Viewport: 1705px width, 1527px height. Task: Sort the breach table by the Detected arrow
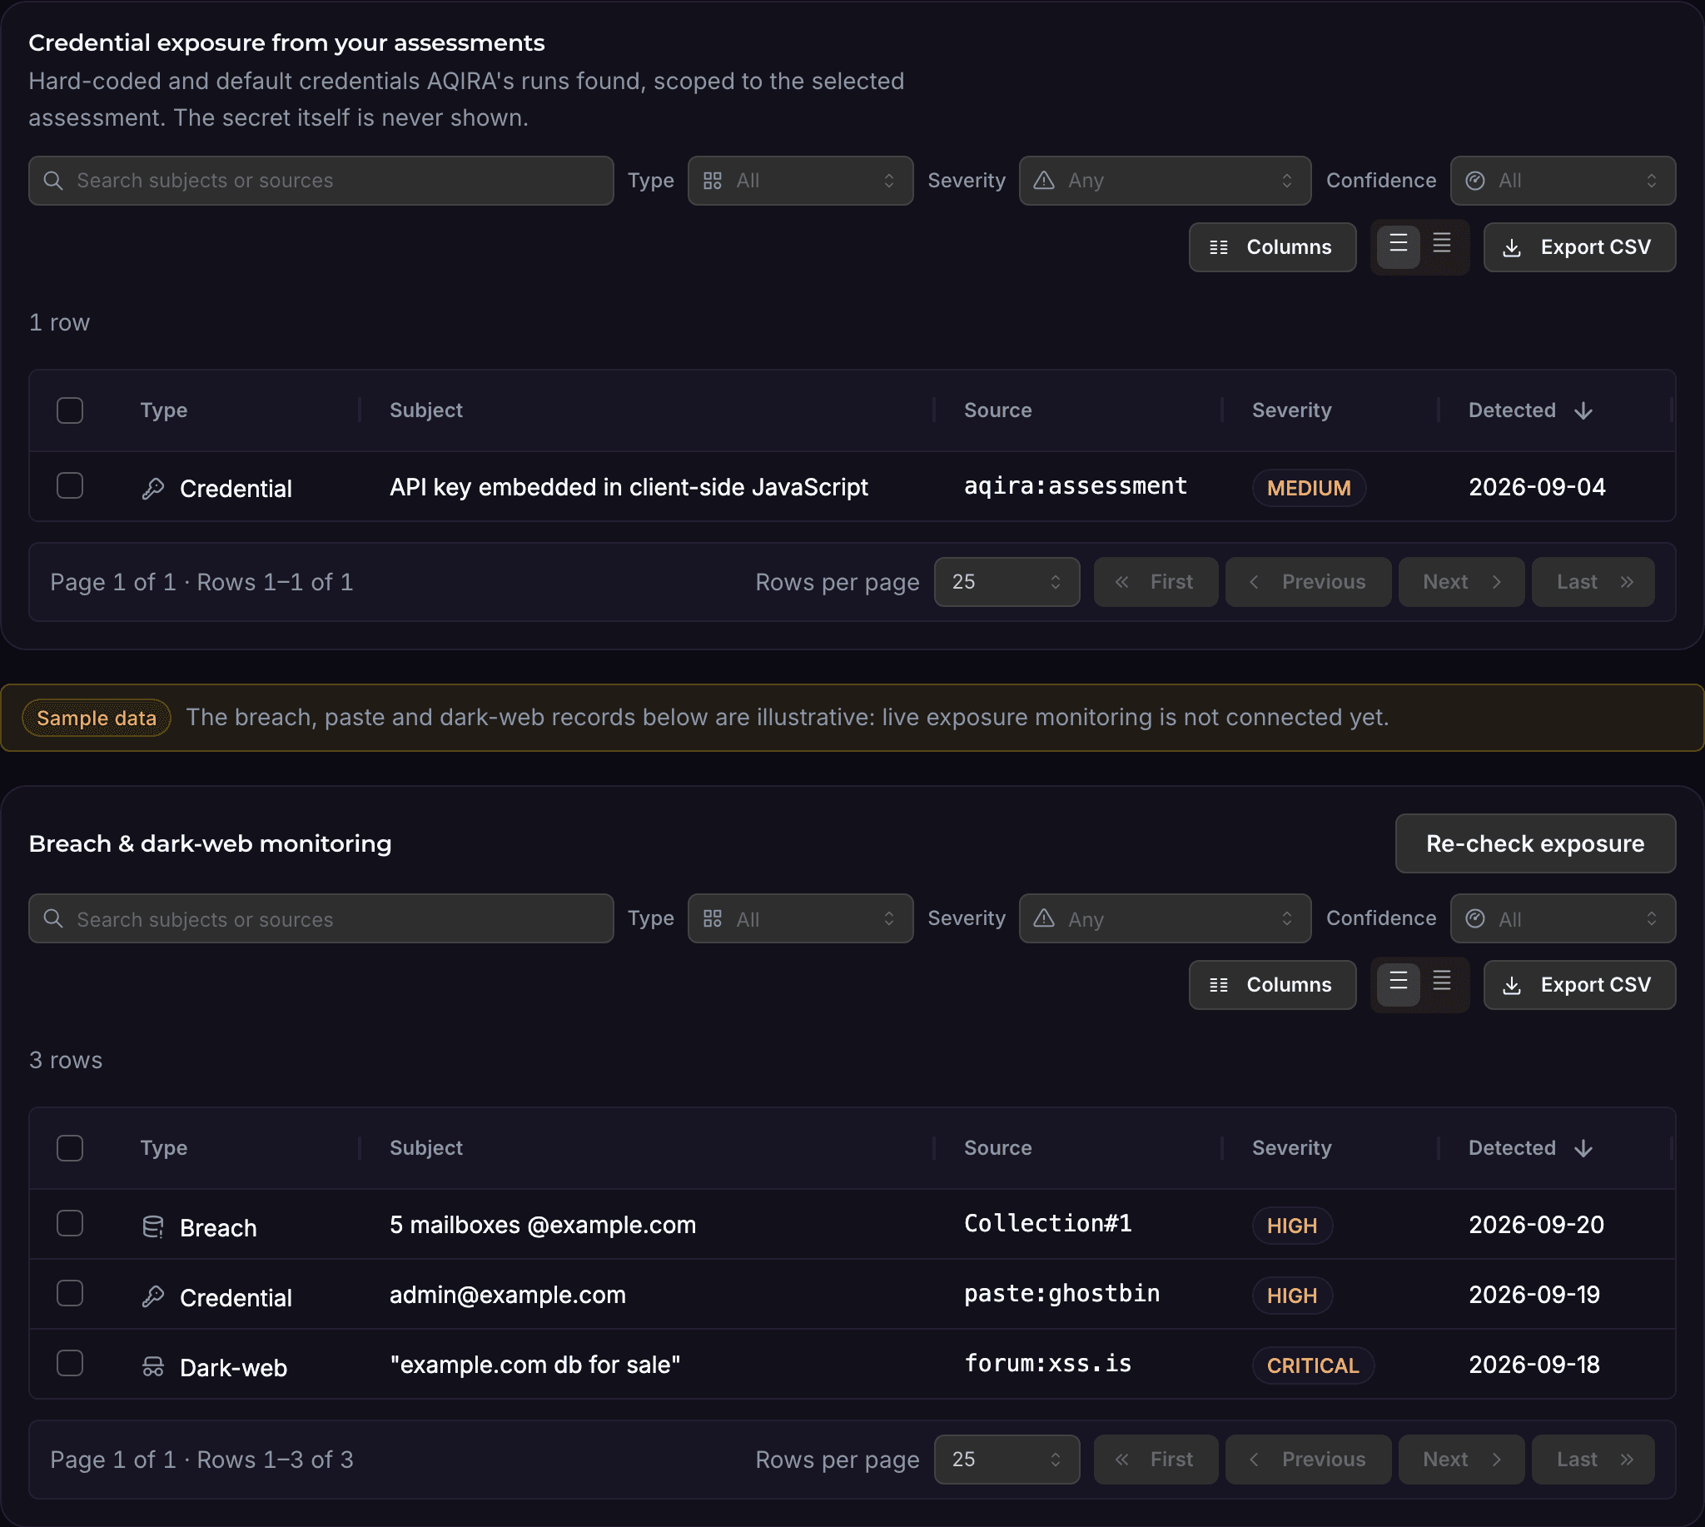tap(1583, 1148)
